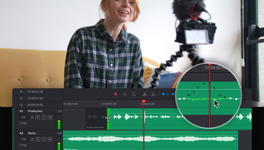Mute M the Production track
Screen dimensions: 264x150
click(50, 117)
